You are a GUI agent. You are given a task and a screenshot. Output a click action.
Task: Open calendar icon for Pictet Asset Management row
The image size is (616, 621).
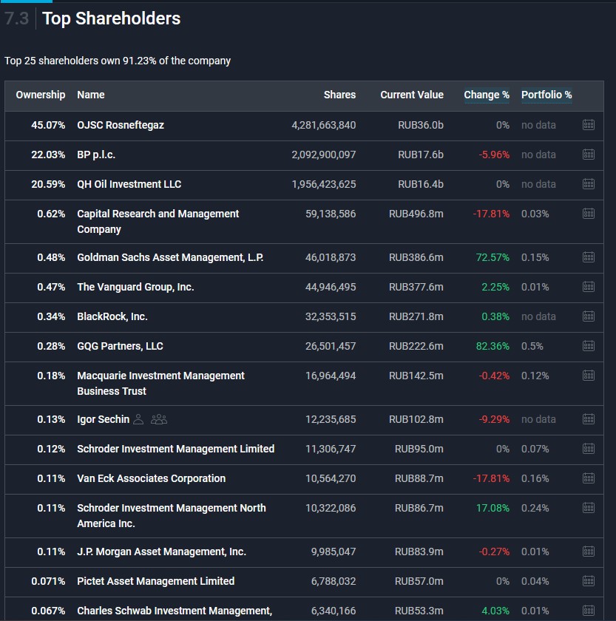coord(589,581)
